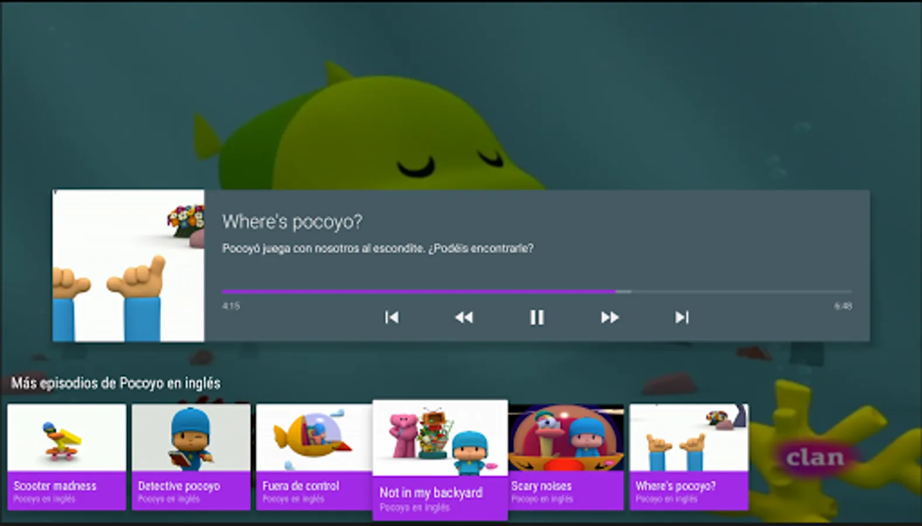The image size is (922, 526).
Task: Open the Where's pocoyo? card in episode row
Action: 689,457
